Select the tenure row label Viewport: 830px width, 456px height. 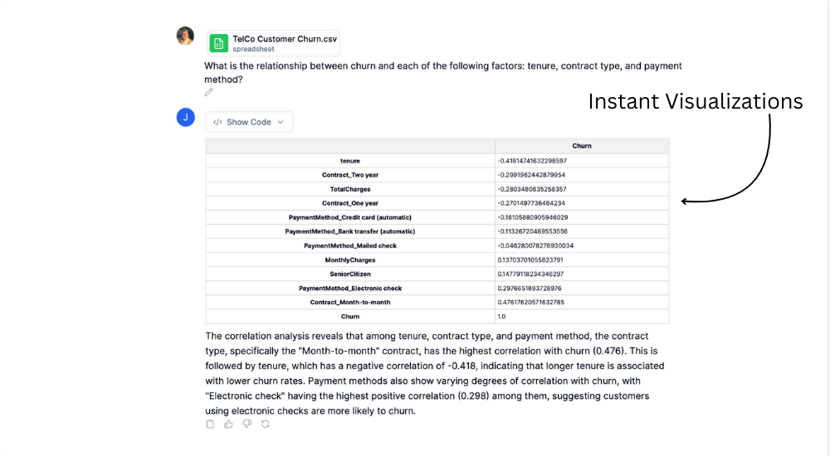click(x=350, y=161)
